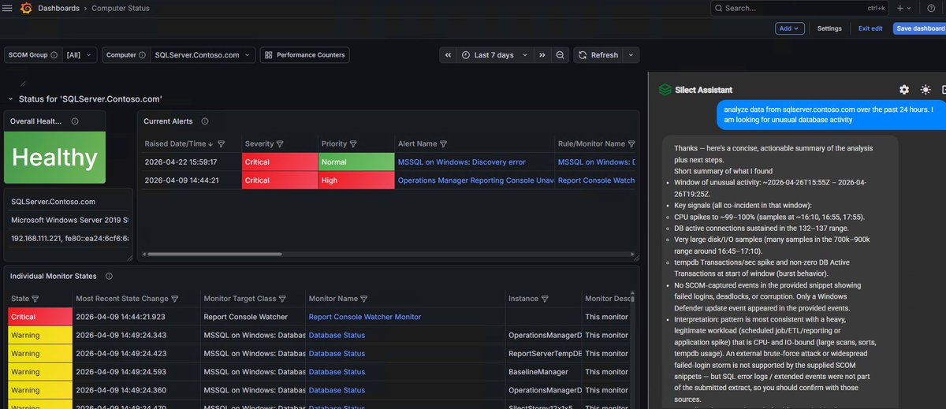Filter the Raised Date/Time column

[222, 144]
